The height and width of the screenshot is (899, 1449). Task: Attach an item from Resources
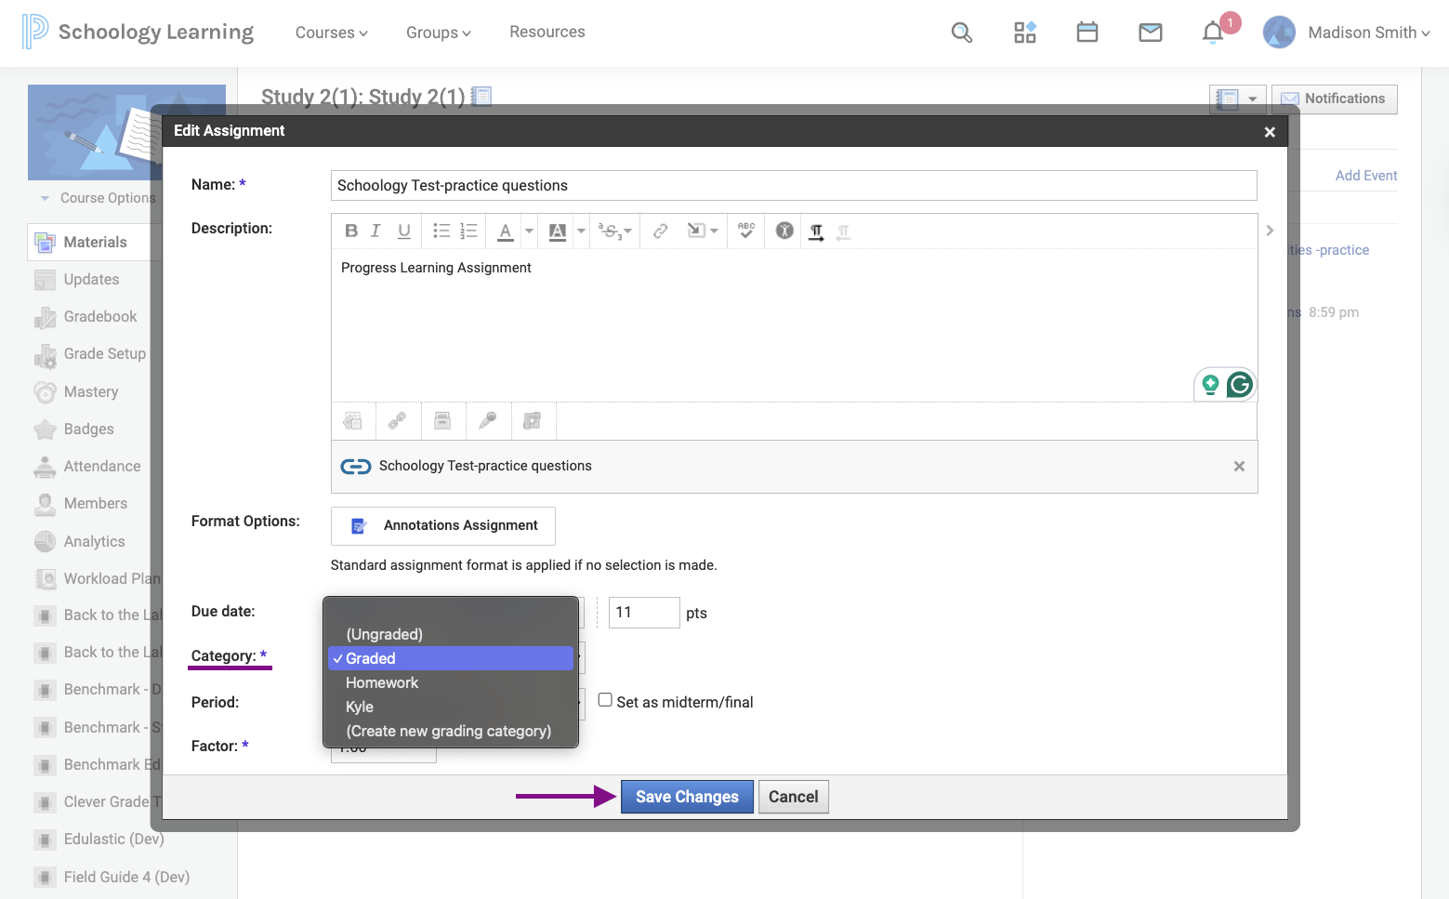[x=442, y=421]
